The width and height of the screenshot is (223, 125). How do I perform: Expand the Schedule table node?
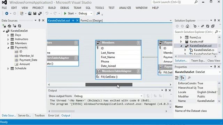point(8,68)
